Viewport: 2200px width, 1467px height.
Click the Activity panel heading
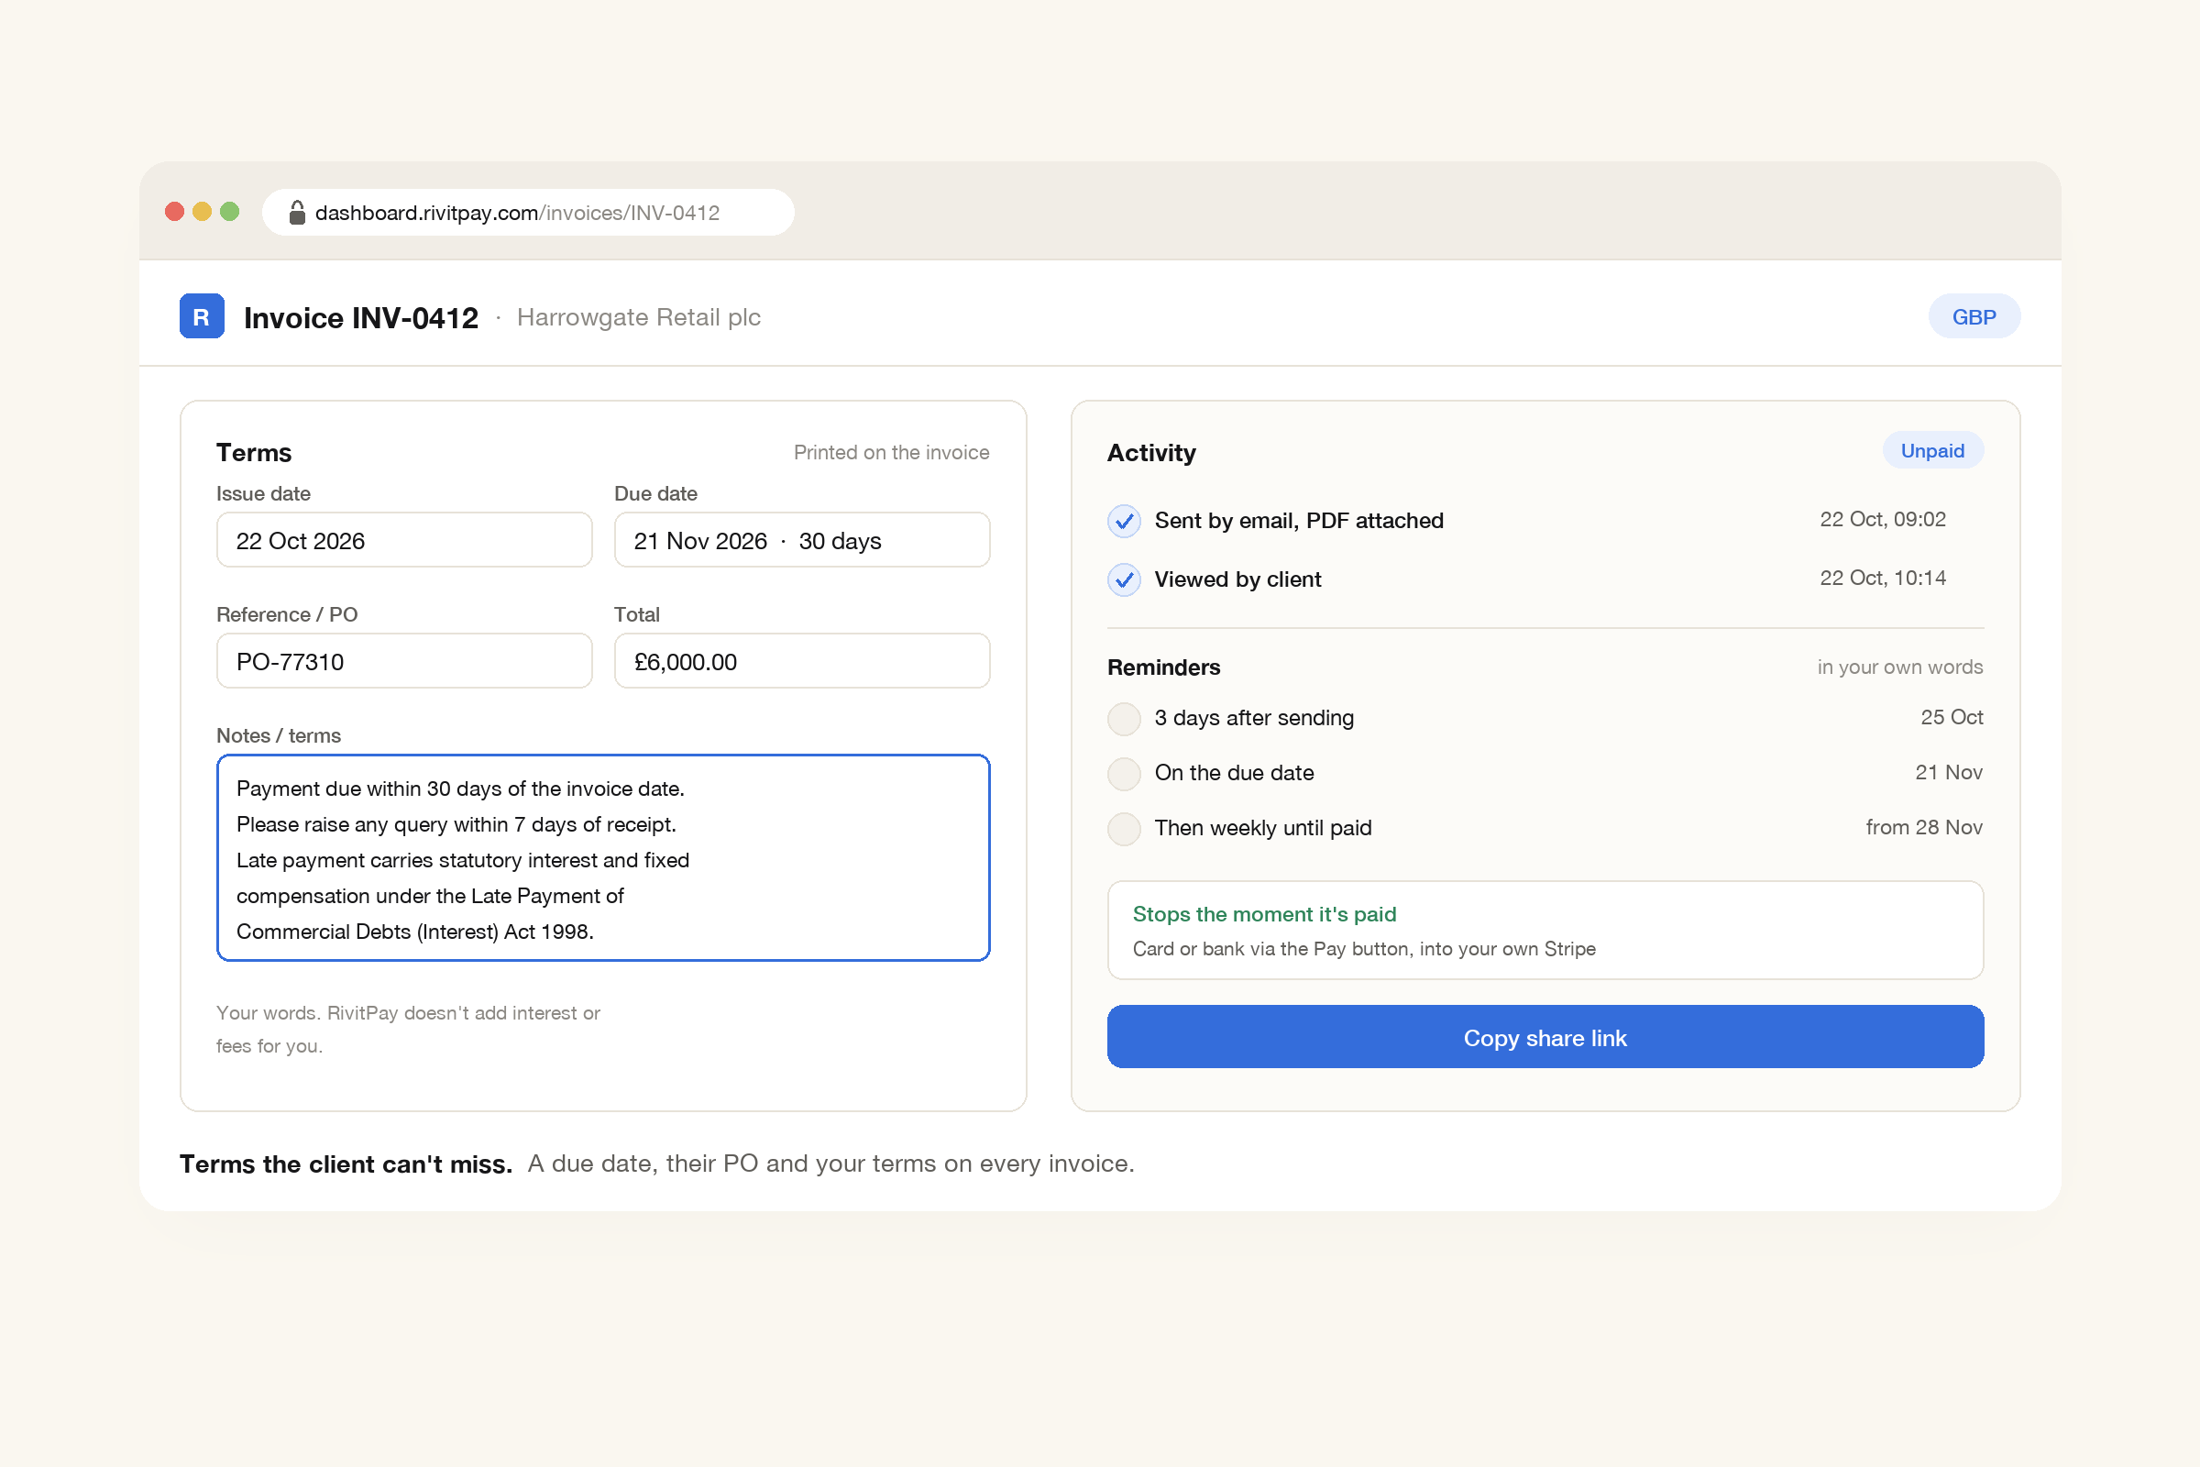tap(1151, 453)
